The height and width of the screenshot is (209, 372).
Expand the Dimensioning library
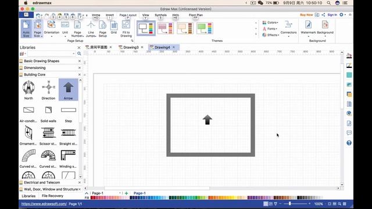(35, 68)
